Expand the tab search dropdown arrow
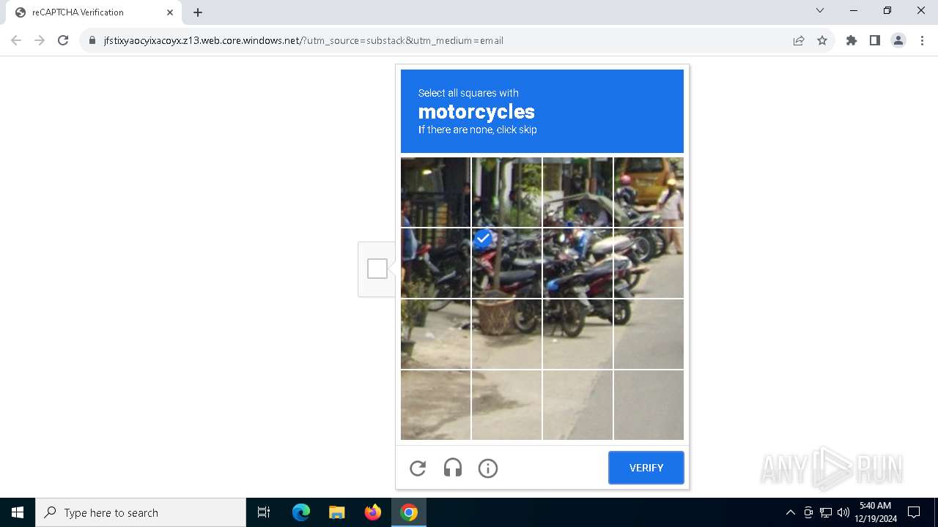 (x=820, y=11)
